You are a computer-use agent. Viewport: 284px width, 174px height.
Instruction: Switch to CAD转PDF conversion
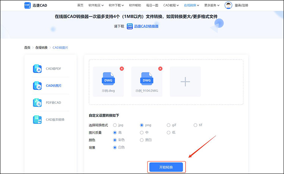point(53,69)
